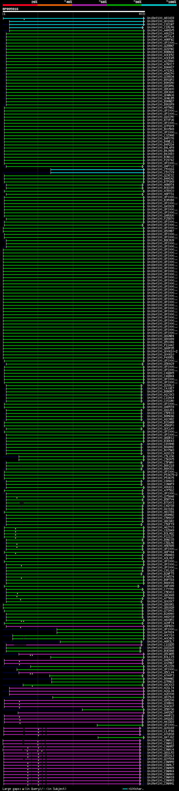Select the UniRef100_Q6ULM3 entry
The height and width of the screenshot is (791, 179).
tap(161, 753)
